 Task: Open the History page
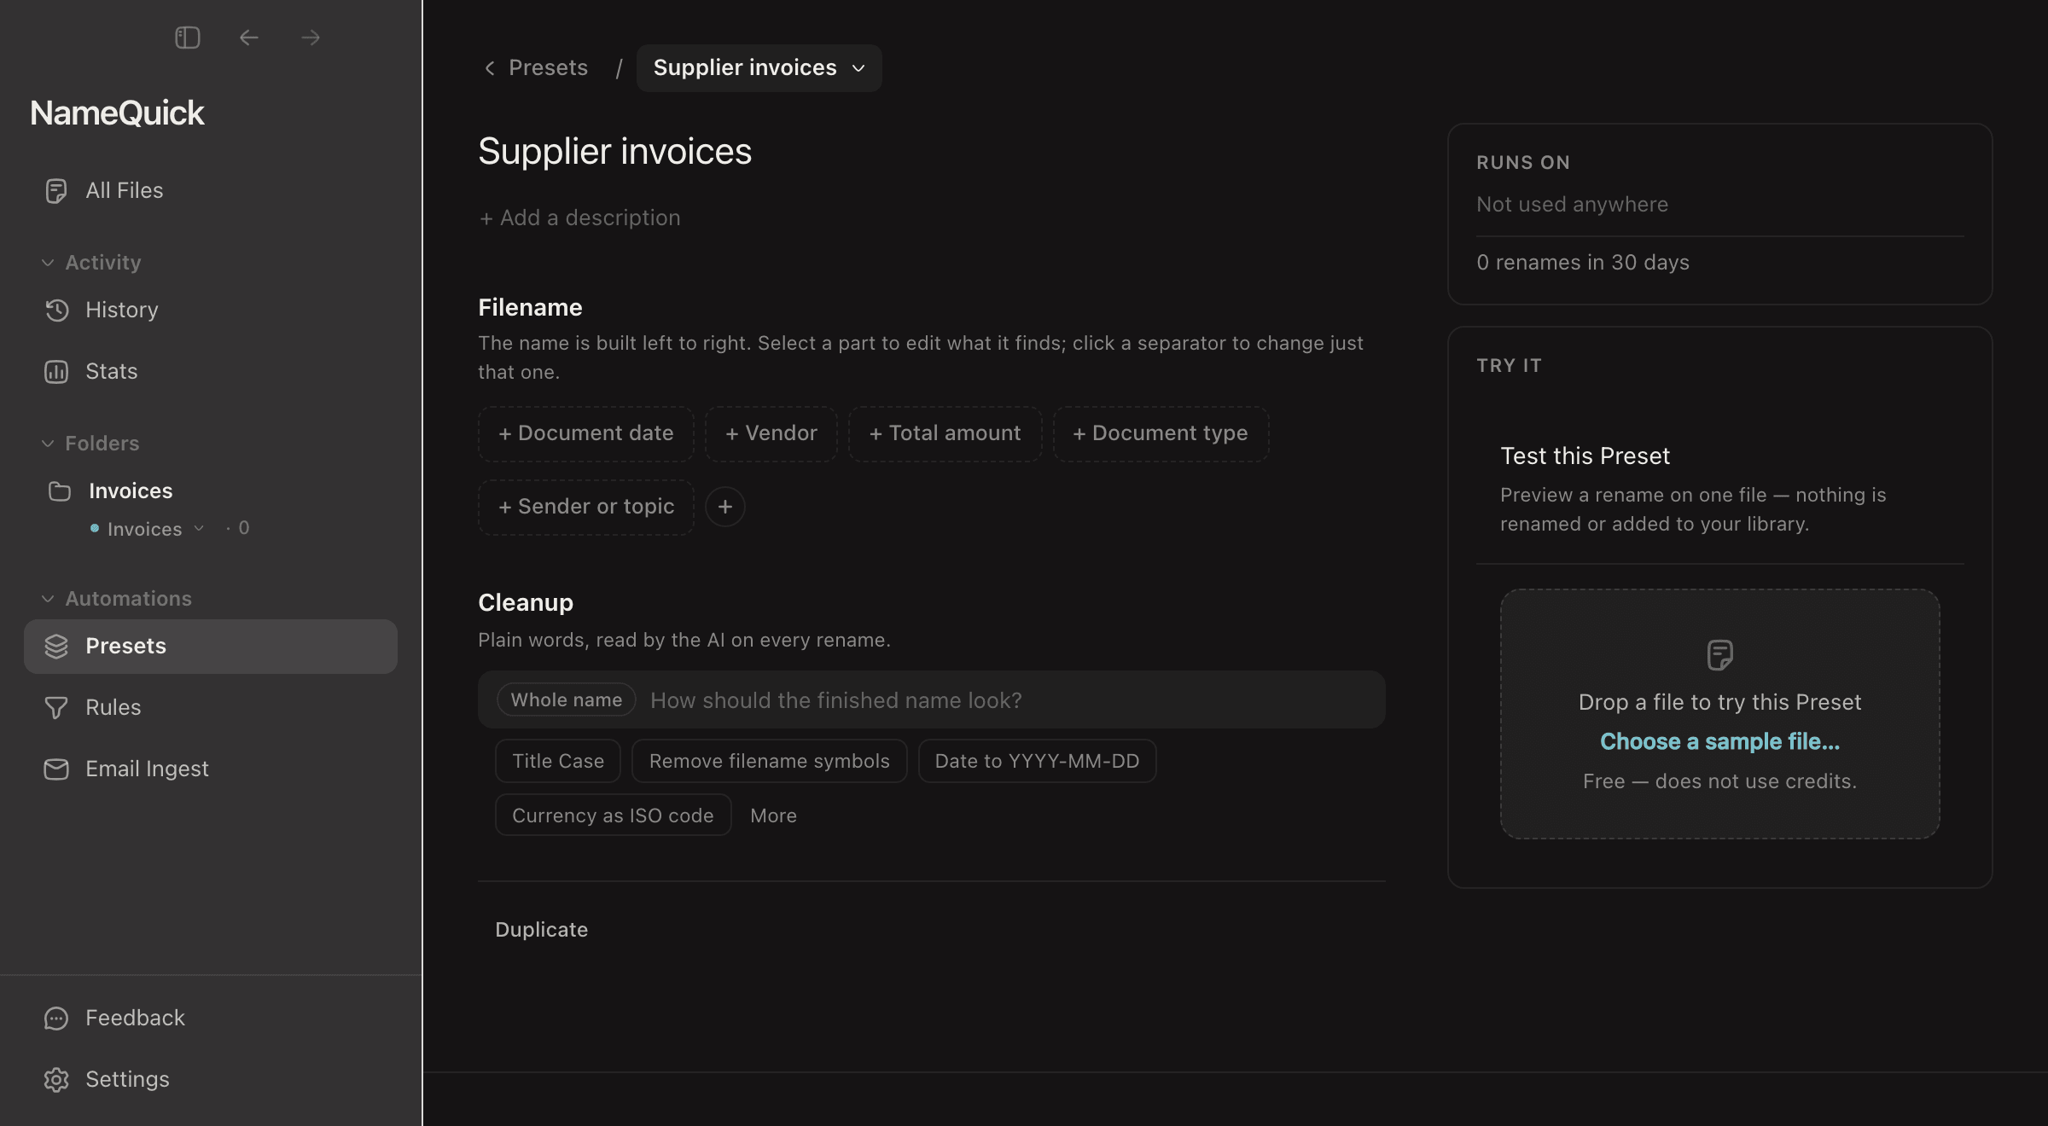click(211, 310)
